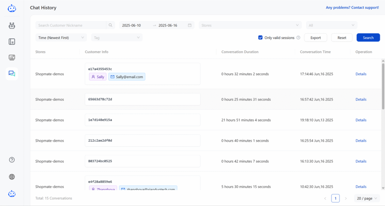The width and height of the screenshot is (385, 206).
Task: Click duration 0 hours 42 minutes 7 seconds
Action: 245,161
